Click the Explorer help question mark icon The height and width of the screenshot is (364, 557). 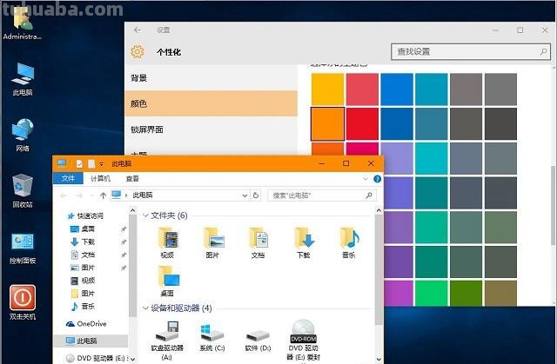point(377,179)
